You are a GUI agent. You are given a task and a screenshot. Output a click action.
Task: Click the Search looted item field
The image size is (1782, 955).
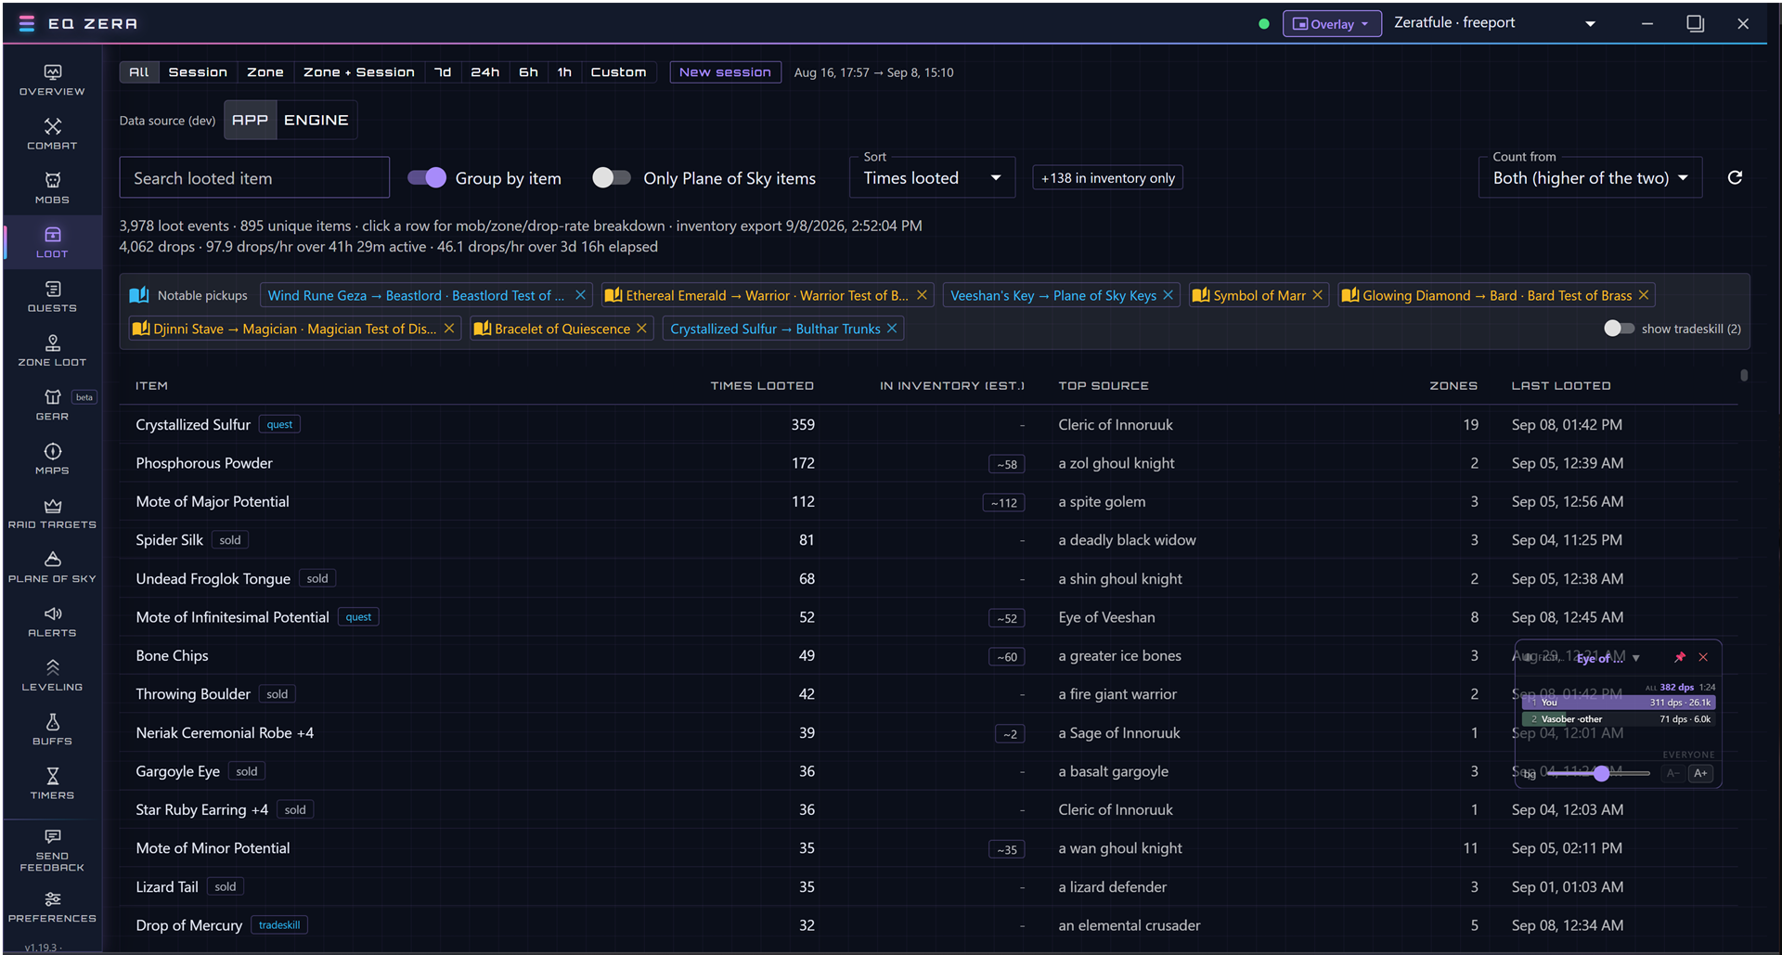254,177
